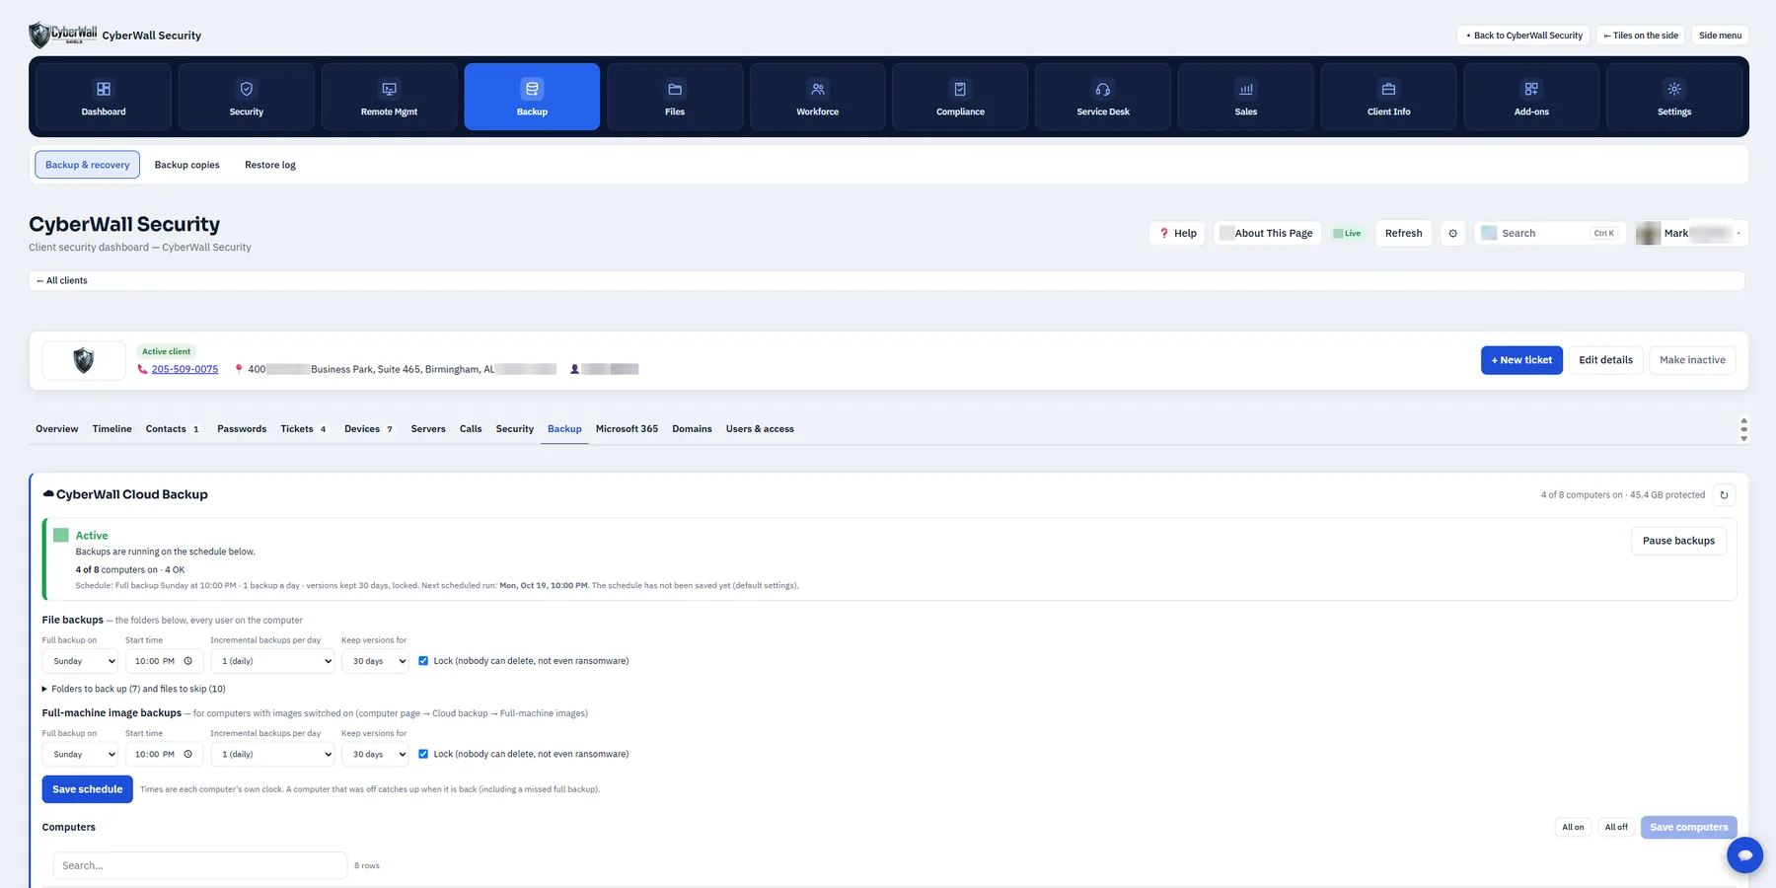The image size is (1776, 888).
Task: Open file backups Full backup on dropdown
Action: (80, 661)
